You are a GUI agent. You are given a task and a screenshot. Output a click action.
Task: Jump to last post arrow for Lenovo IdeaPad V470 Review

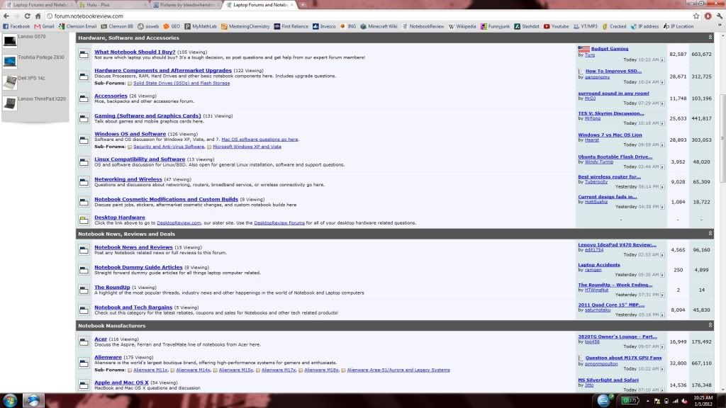(663, 255)
